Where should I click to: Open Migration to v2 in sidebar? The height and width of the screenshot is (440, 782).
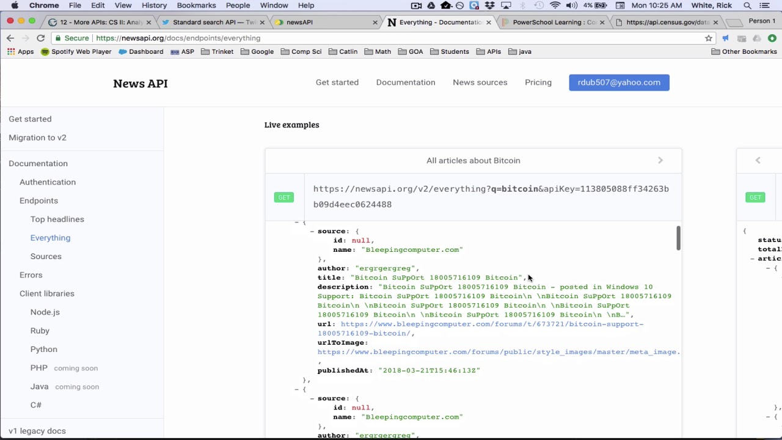[37, 137]
